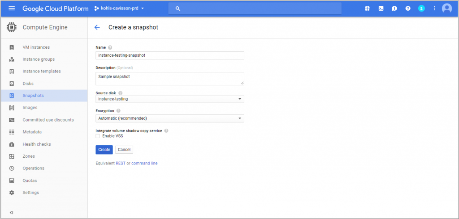
Task: Click the Create button
Action: pyautogui.click(x=104, y=150)
